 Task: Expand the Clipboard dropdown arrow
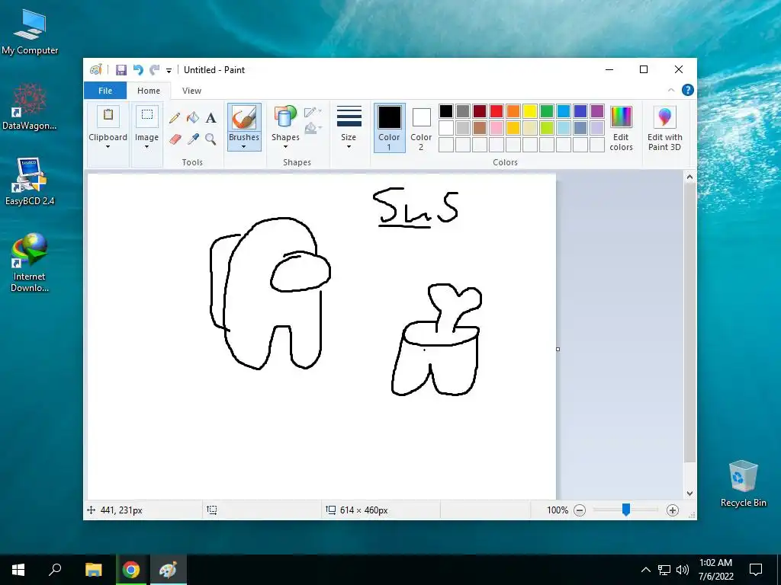(108, 147)
